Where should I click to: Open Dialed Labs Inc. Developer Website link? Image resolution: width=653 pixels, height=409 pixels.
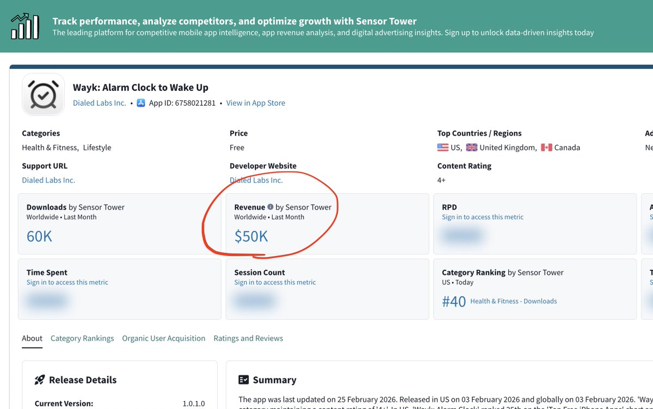[256, 180]
